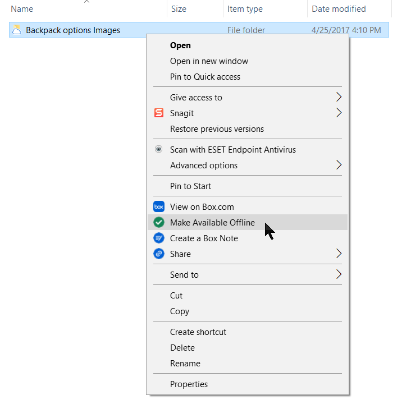Viewport: 402px width, 409px height.
Task: Click the Snagit icon in context menu
Action: pos(158,113)
